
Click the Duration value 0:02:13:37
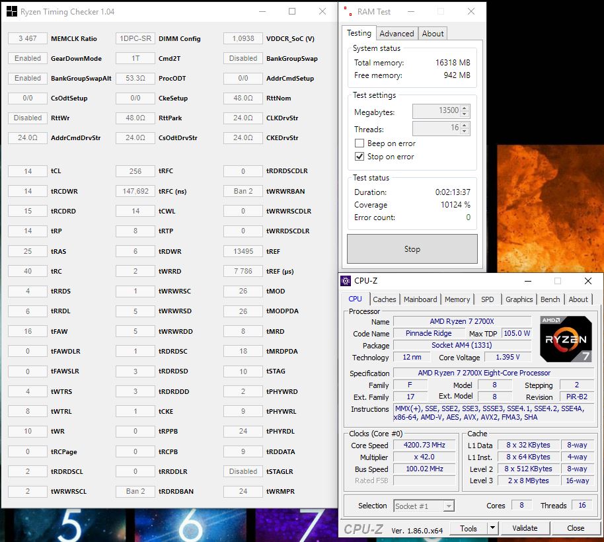453,192
